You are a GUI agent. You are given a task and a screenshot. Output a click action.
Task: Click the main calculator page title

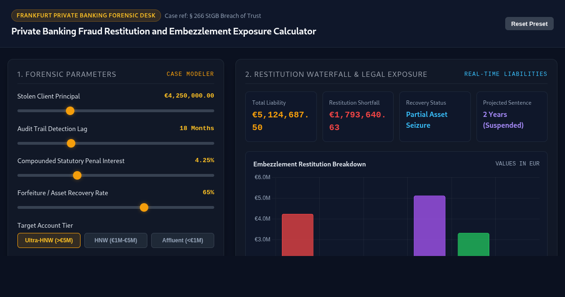coord(164,31)
